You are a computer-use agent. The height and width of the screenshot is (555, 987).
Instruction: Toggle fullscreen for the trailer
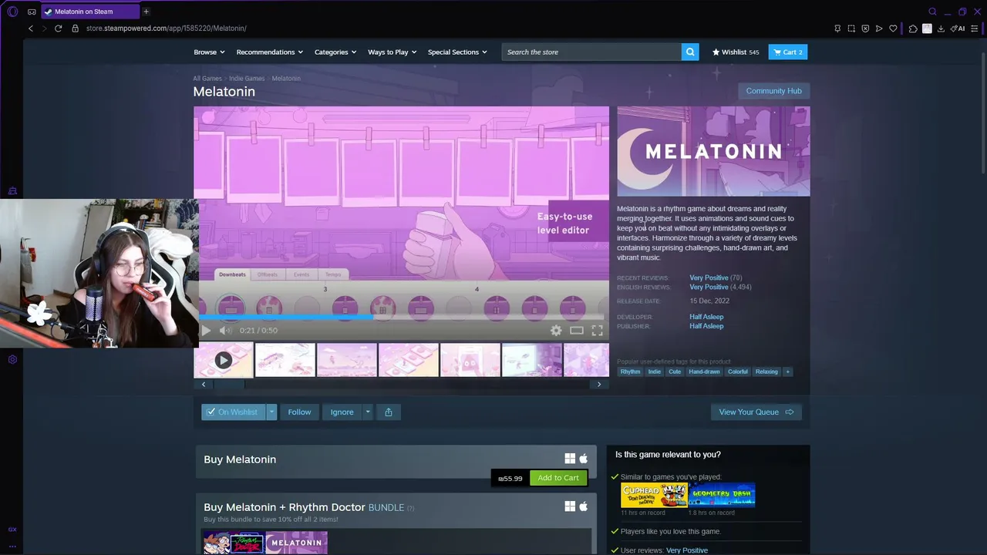[x=598, y=331]
